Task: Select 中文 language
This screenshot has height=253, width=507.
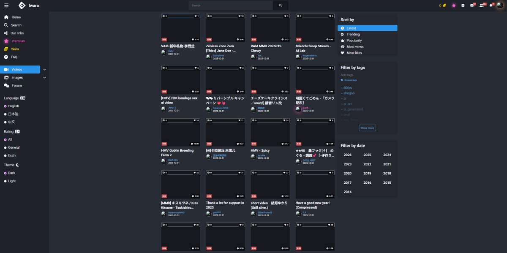Action: point(9,122)
